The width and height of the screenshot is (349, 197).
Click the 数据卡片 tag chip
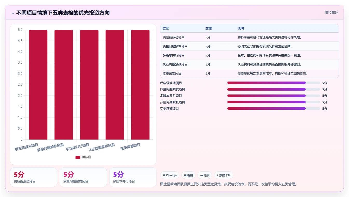[224, 175]
